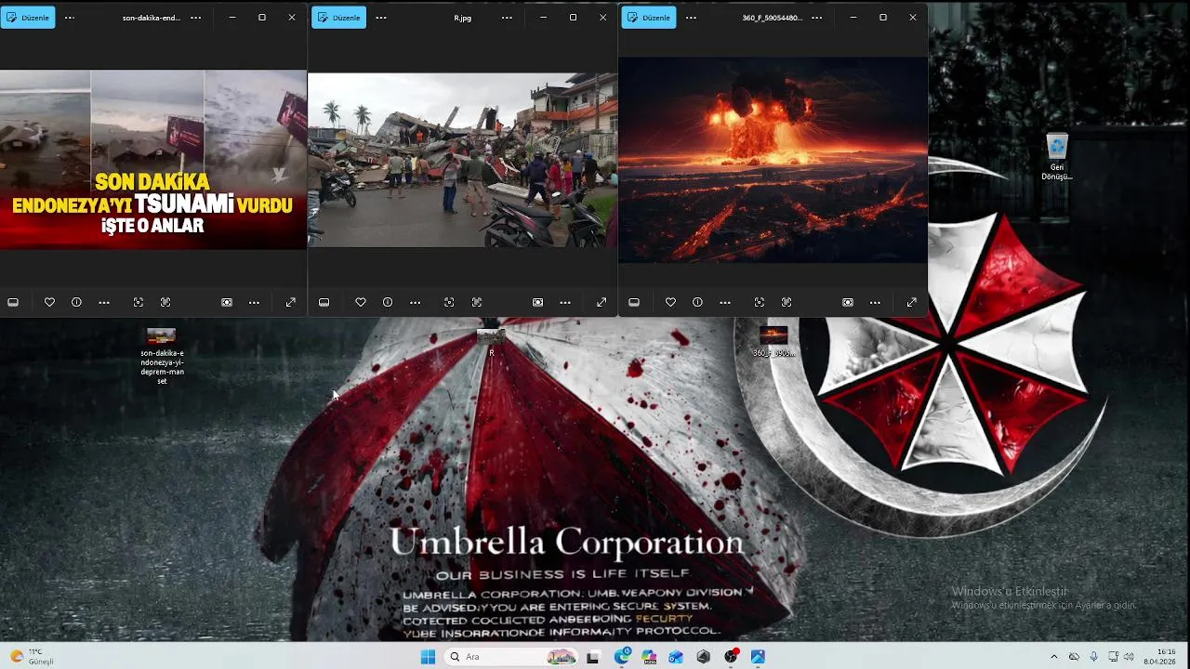This screenshot has width=1190, height=669.
Task: Toggle favorite heart in the tsunami photo window
Action: coord(49,302)
